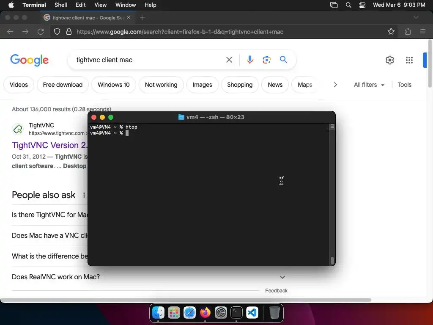Open the Google apps grid

(409, 60)
